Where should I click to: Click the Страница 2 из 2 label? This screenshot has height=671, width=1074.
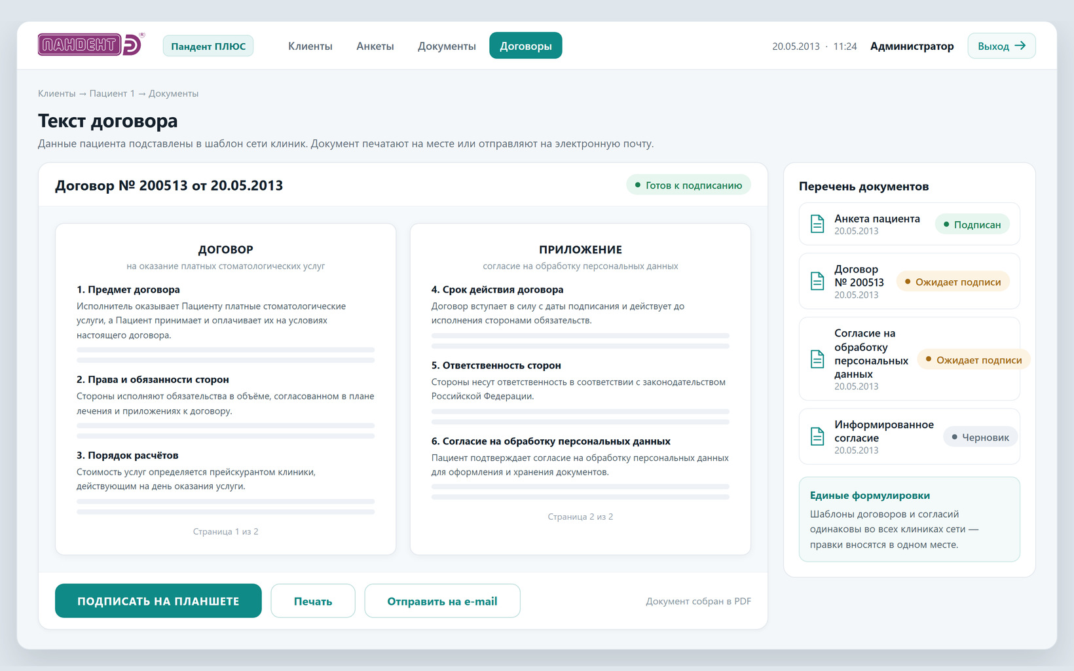(580, 517)
